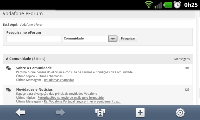
Task: Add a new tab with plus icon
Action: tap(140, 112)
